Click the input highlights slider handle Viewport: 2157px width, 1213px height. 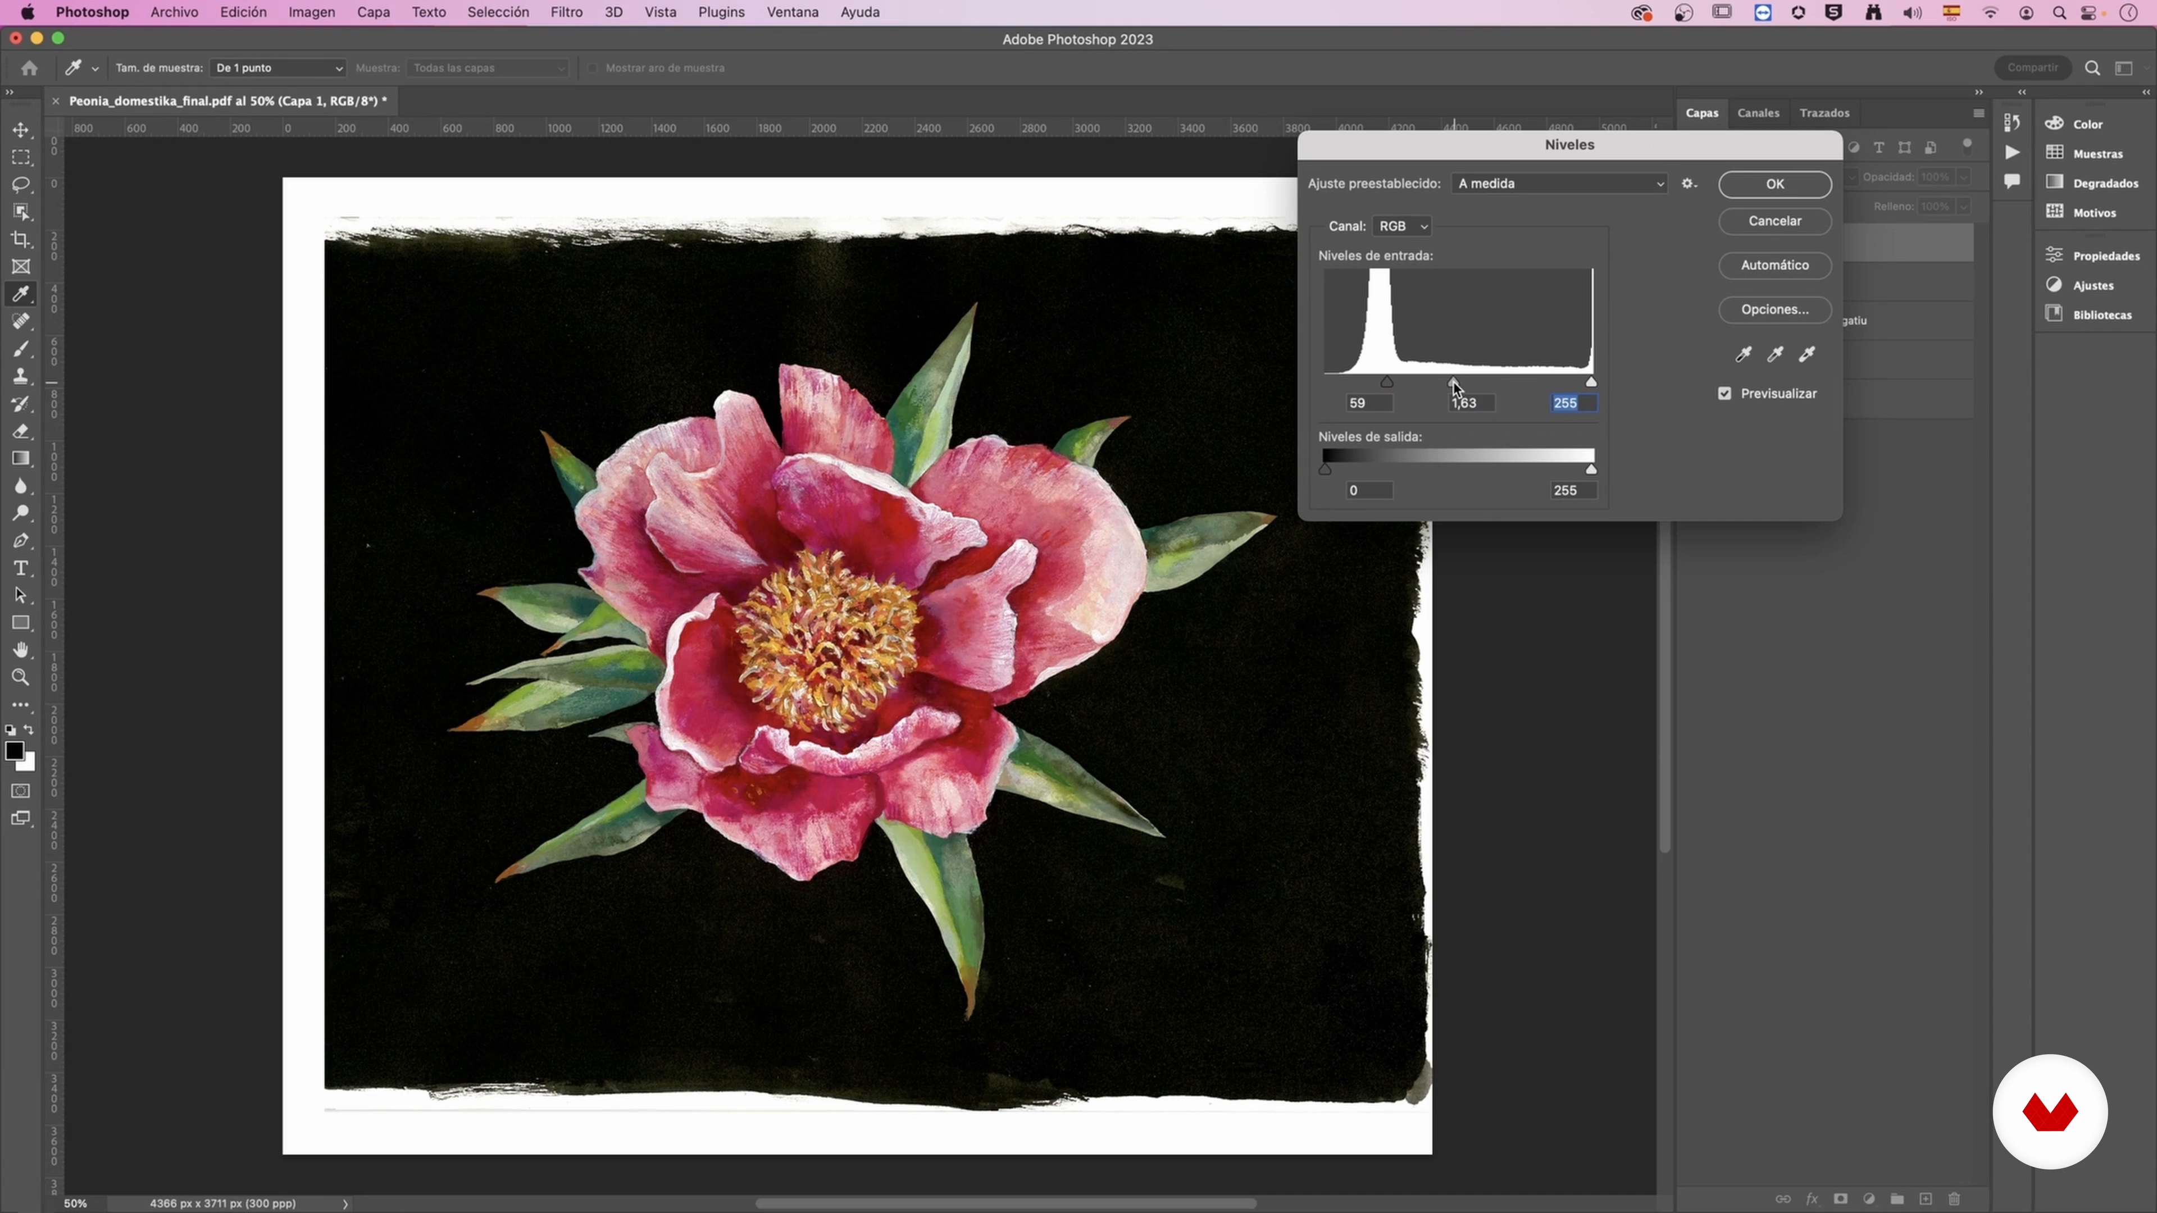(x=1592, y=382)
